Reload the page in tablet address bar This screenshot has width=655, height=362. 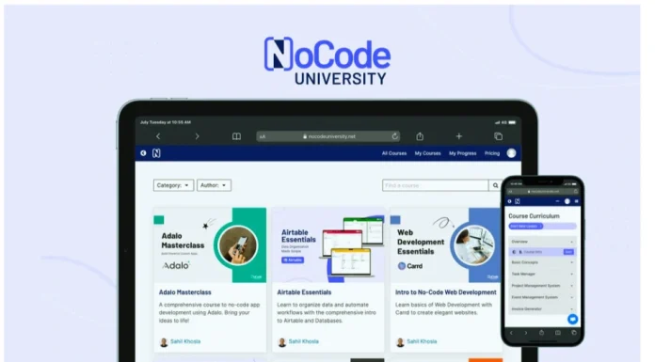click(394, 136)
